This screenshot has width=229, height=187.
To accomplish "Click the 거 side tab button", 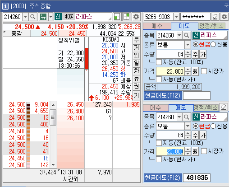I will 137,48.
